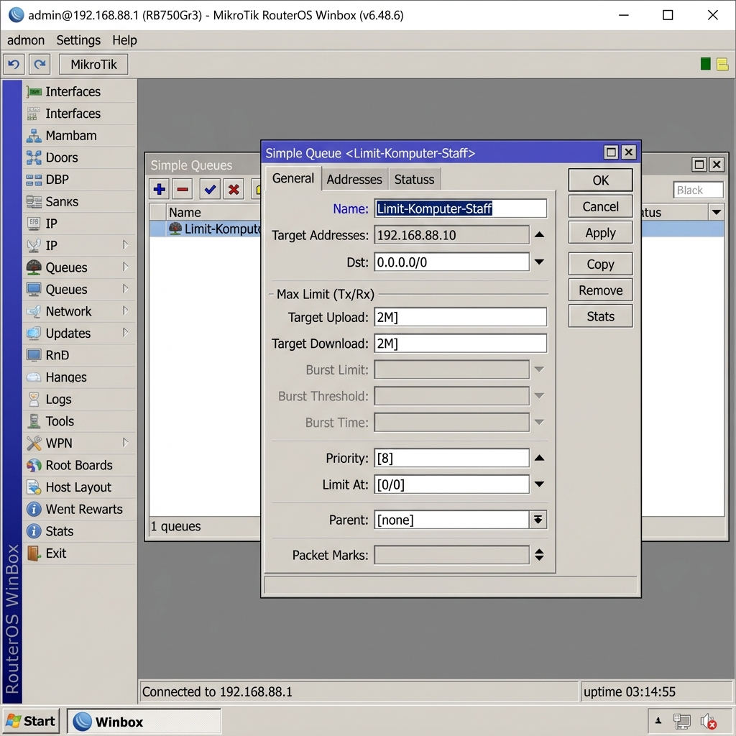Click the Target Download field
The image size is (736, 736).
[x=461, y=344]
